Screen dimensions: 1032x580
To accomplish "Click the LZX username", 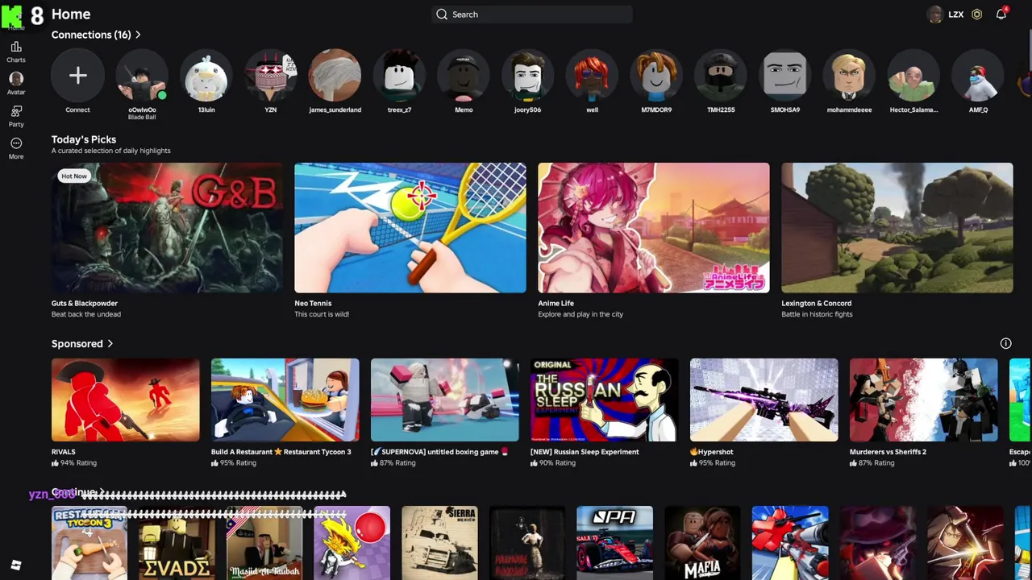I will (956, 14).
